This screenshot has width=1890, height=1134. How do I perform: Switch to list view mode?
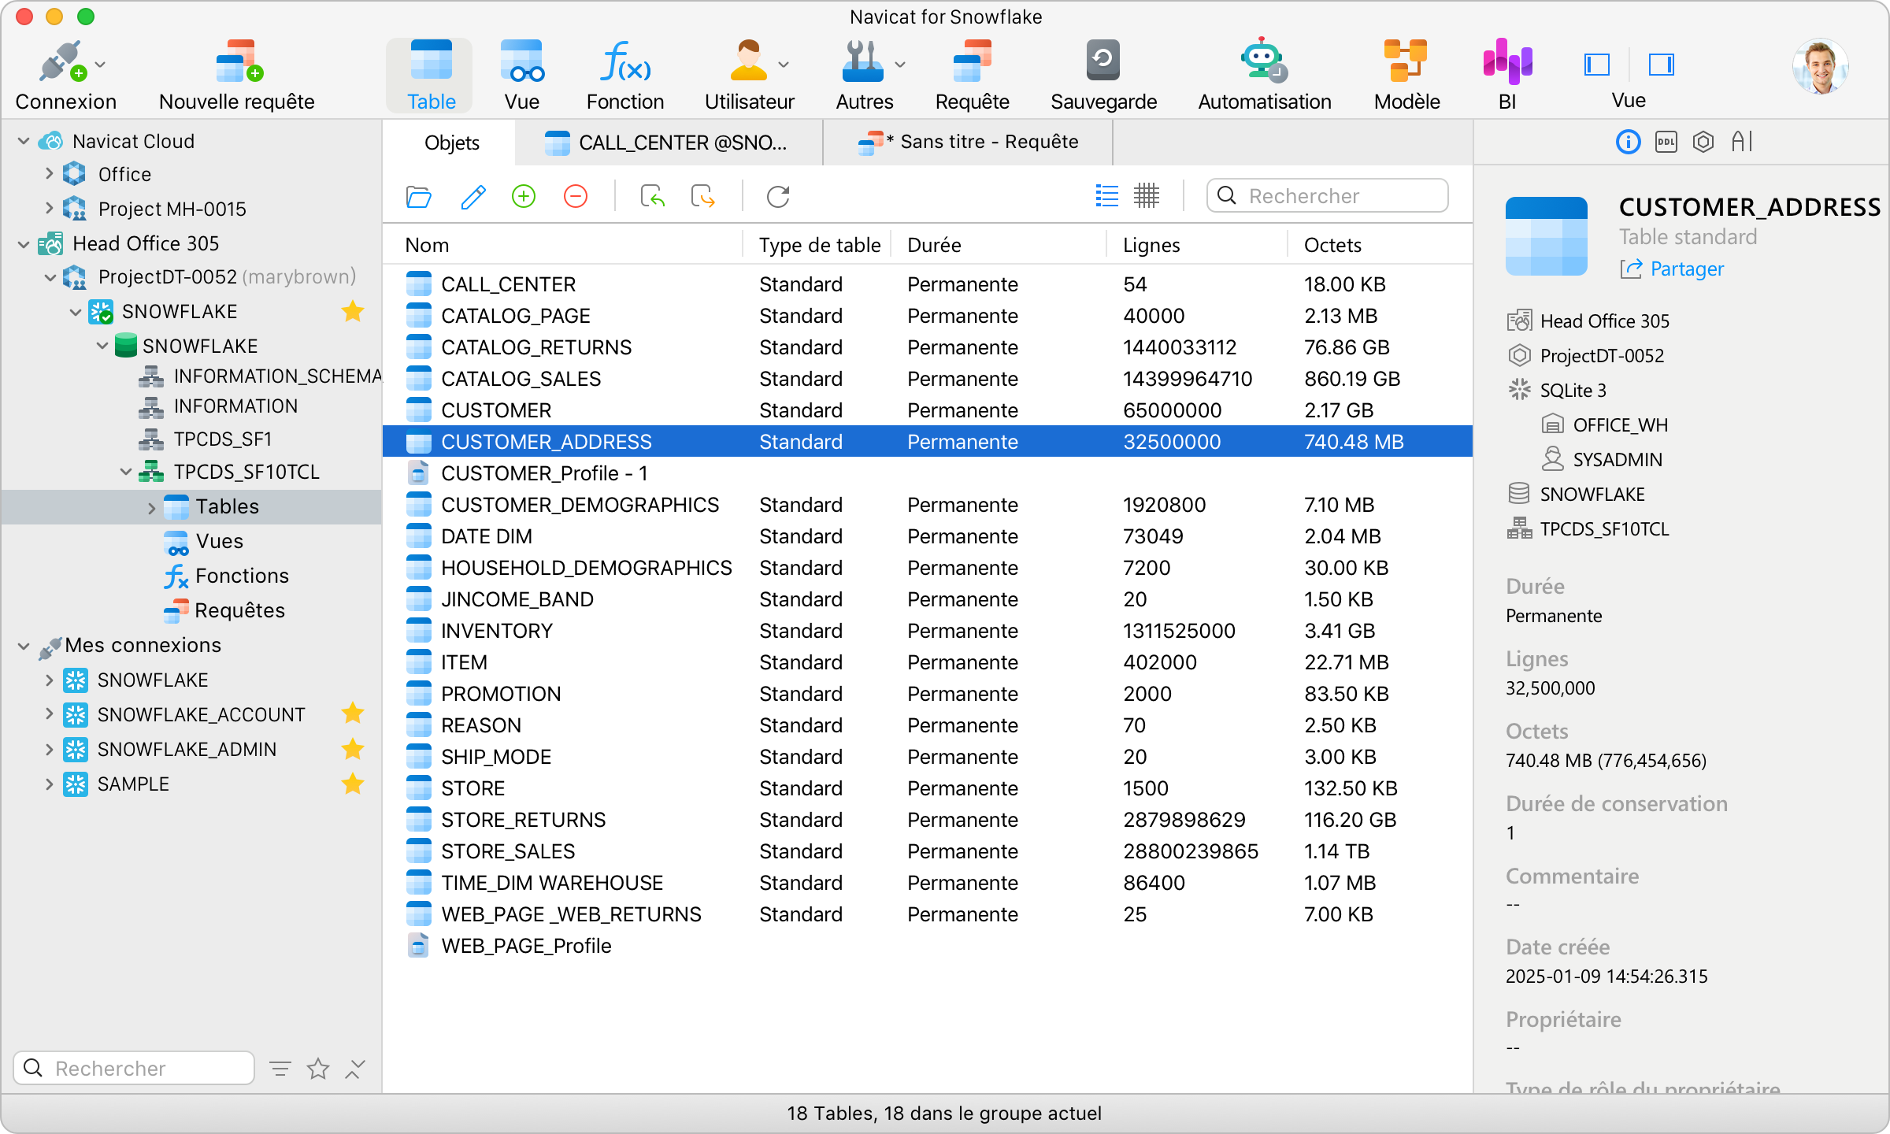[1106, 196]
